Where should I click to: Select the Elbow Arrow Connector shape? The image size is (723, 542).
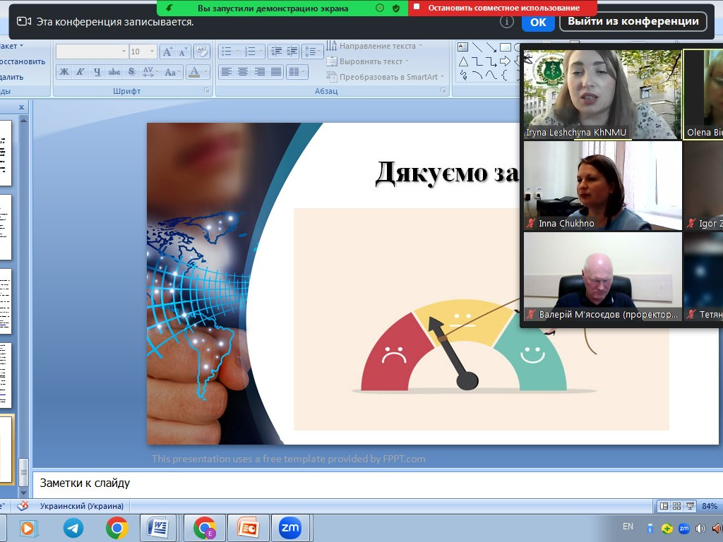coord(491,61)
